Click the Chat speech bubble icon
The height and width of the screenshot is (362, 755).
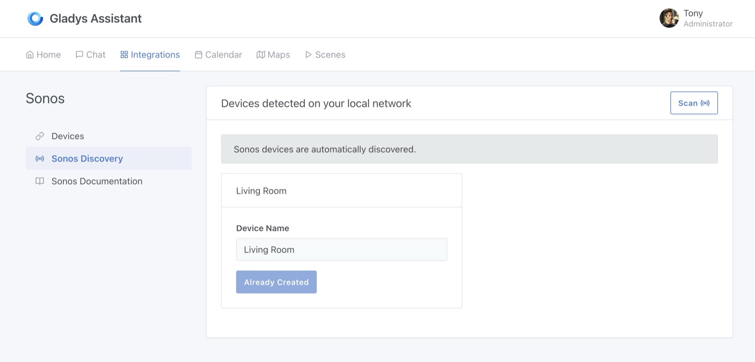pos(79,55)
